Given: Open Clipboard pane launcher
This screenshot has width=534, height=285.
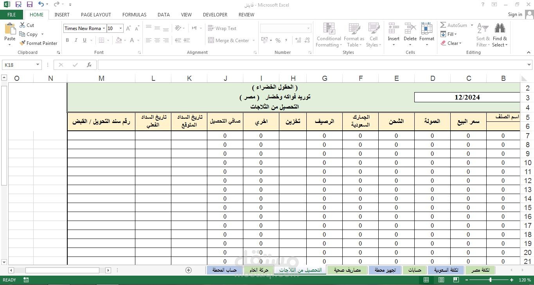Looking at the screenshot, I should pyautogui.click(x=58, y=52).
